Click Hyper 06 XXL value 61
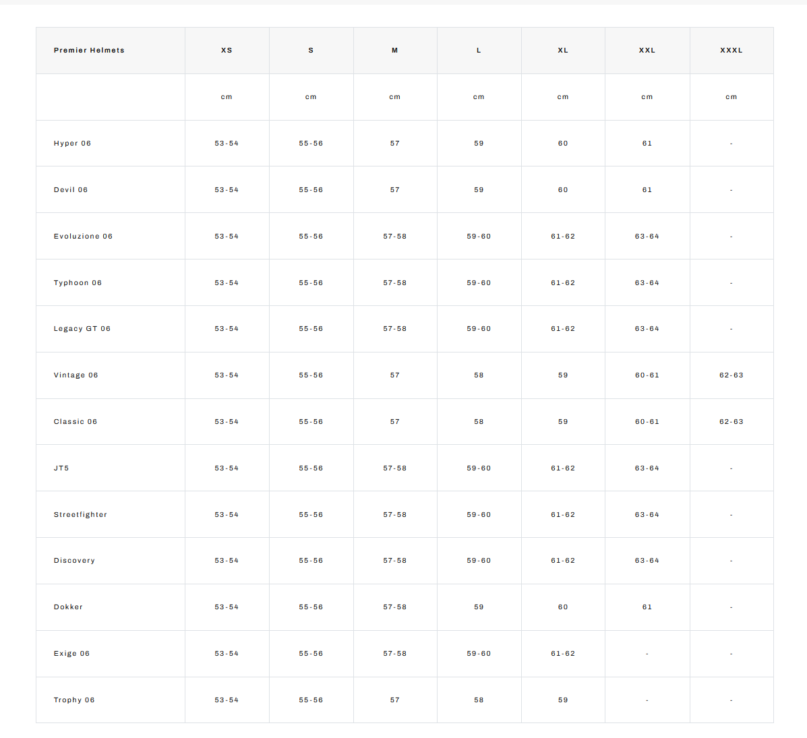This screenshot has width=807, height=738. coord(647,143)
